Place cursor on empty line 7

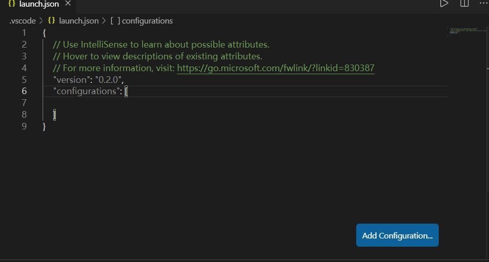pos(154,103)
